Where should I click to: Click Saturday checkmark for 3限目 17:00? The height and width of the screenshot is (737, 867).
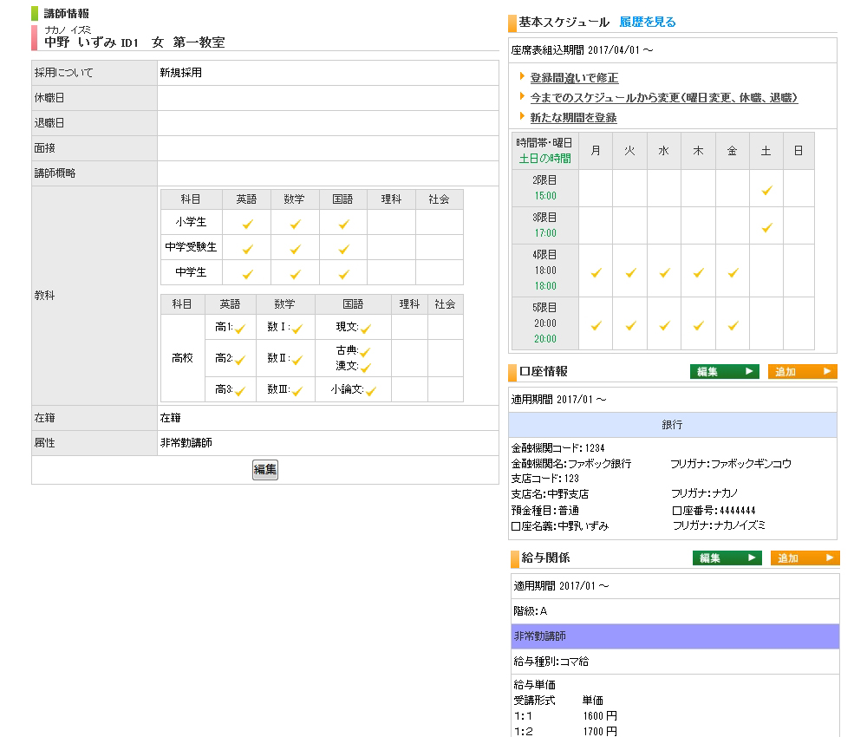click(x=767, y=228)
